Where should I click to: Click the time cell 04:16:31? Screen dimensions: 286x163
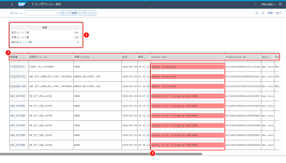point(144,116)
